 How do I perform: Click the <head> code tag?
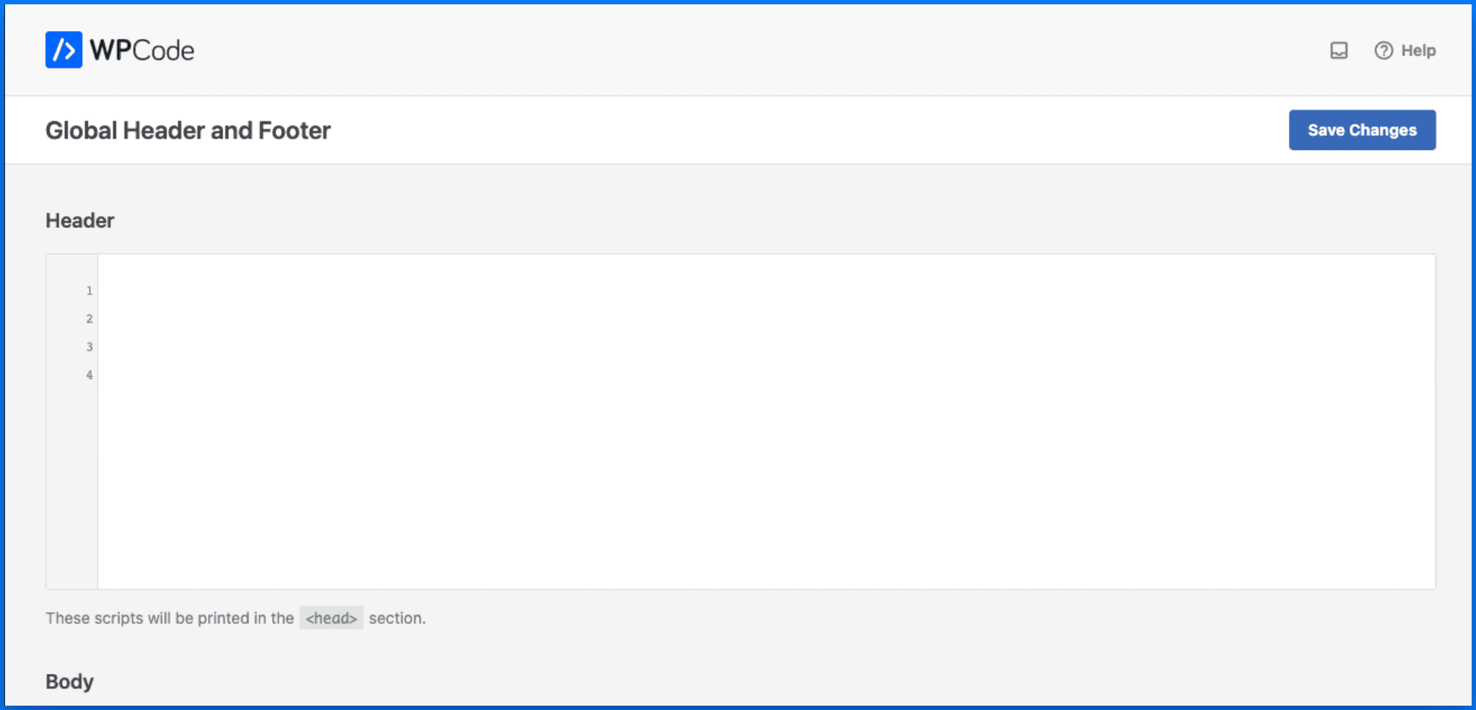(331, 618)
